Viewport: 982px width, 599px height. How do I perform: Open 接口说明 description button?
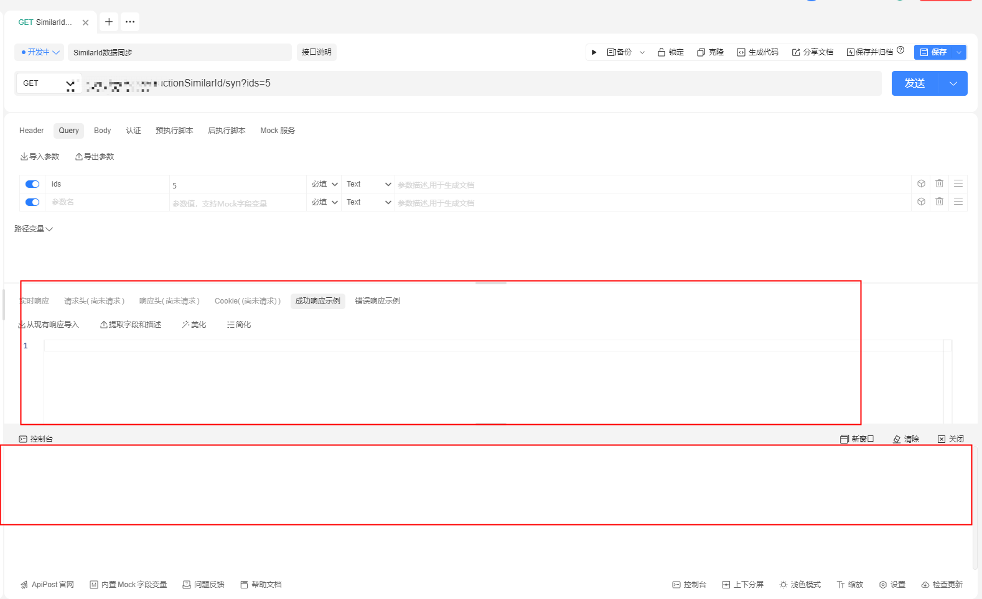coord(316,52)
